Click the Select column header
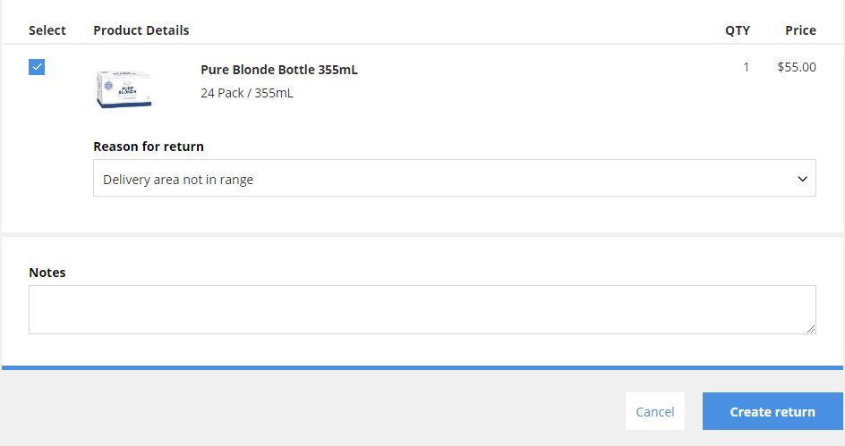The image size is (845, 446). pyautogui.click(x=47, y=30)
